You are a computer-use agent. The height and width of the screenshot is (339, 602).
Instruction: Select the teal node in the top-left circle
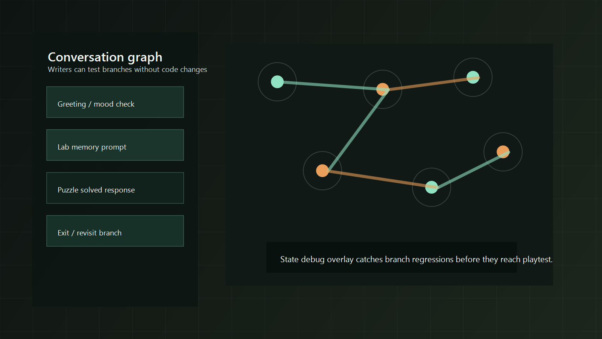point(277,81)
